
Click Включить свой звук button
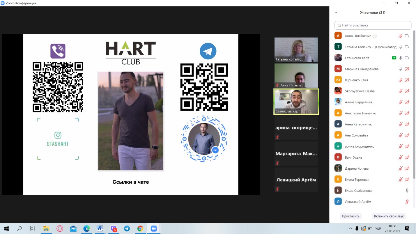pos(389,216)
